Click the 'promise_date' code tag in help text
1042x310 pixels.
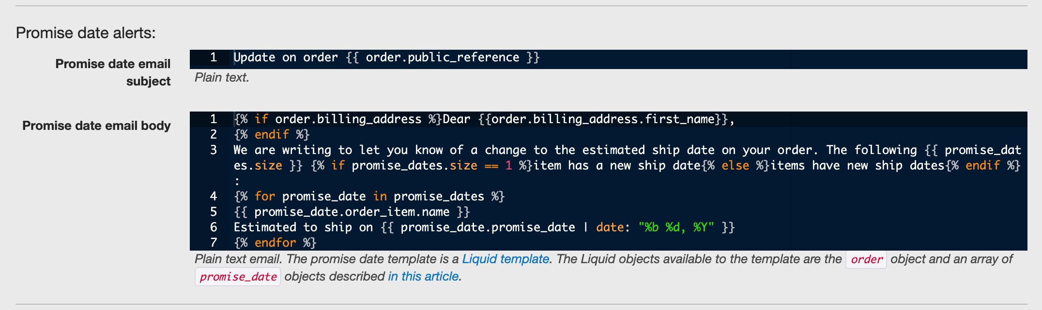tap(238, 277)
